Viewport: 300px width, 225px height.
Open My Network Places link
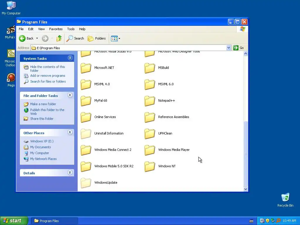(x=43, y=159)
